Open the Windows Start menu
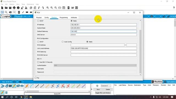Viewport: 176px width, 99px height. [2, 97]
